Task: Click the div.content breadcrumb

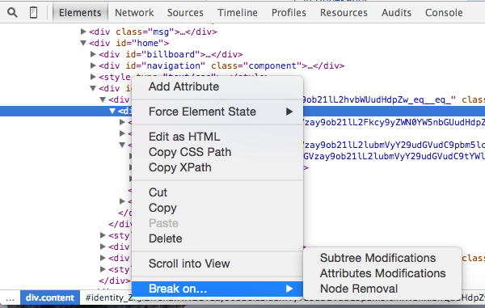Action: [50, 297]
